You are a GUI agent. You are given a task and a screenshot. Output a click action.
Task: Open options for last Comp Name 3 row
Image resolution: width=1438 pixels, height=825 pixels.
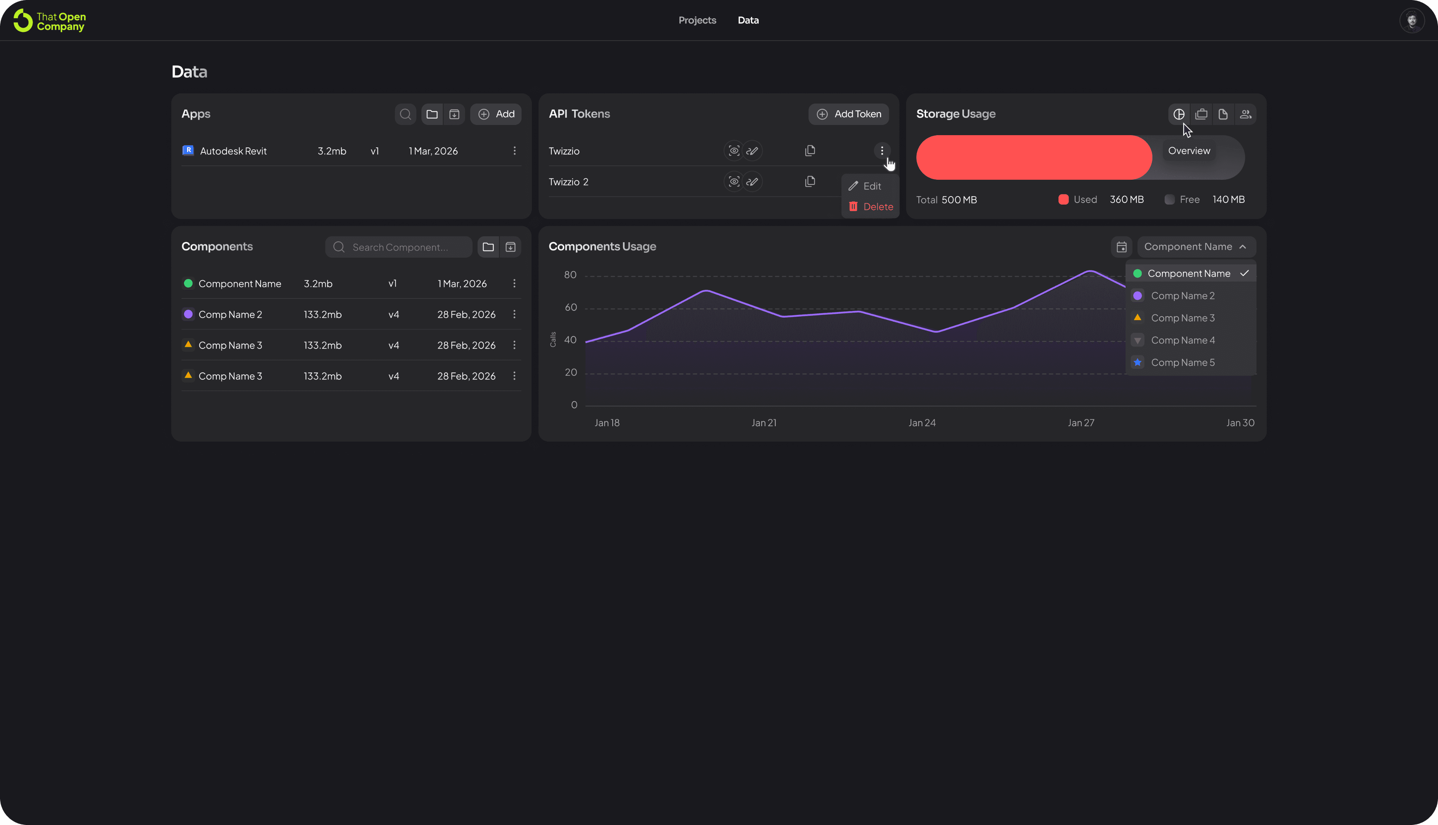pyautogui.click(x=514, y=376)
